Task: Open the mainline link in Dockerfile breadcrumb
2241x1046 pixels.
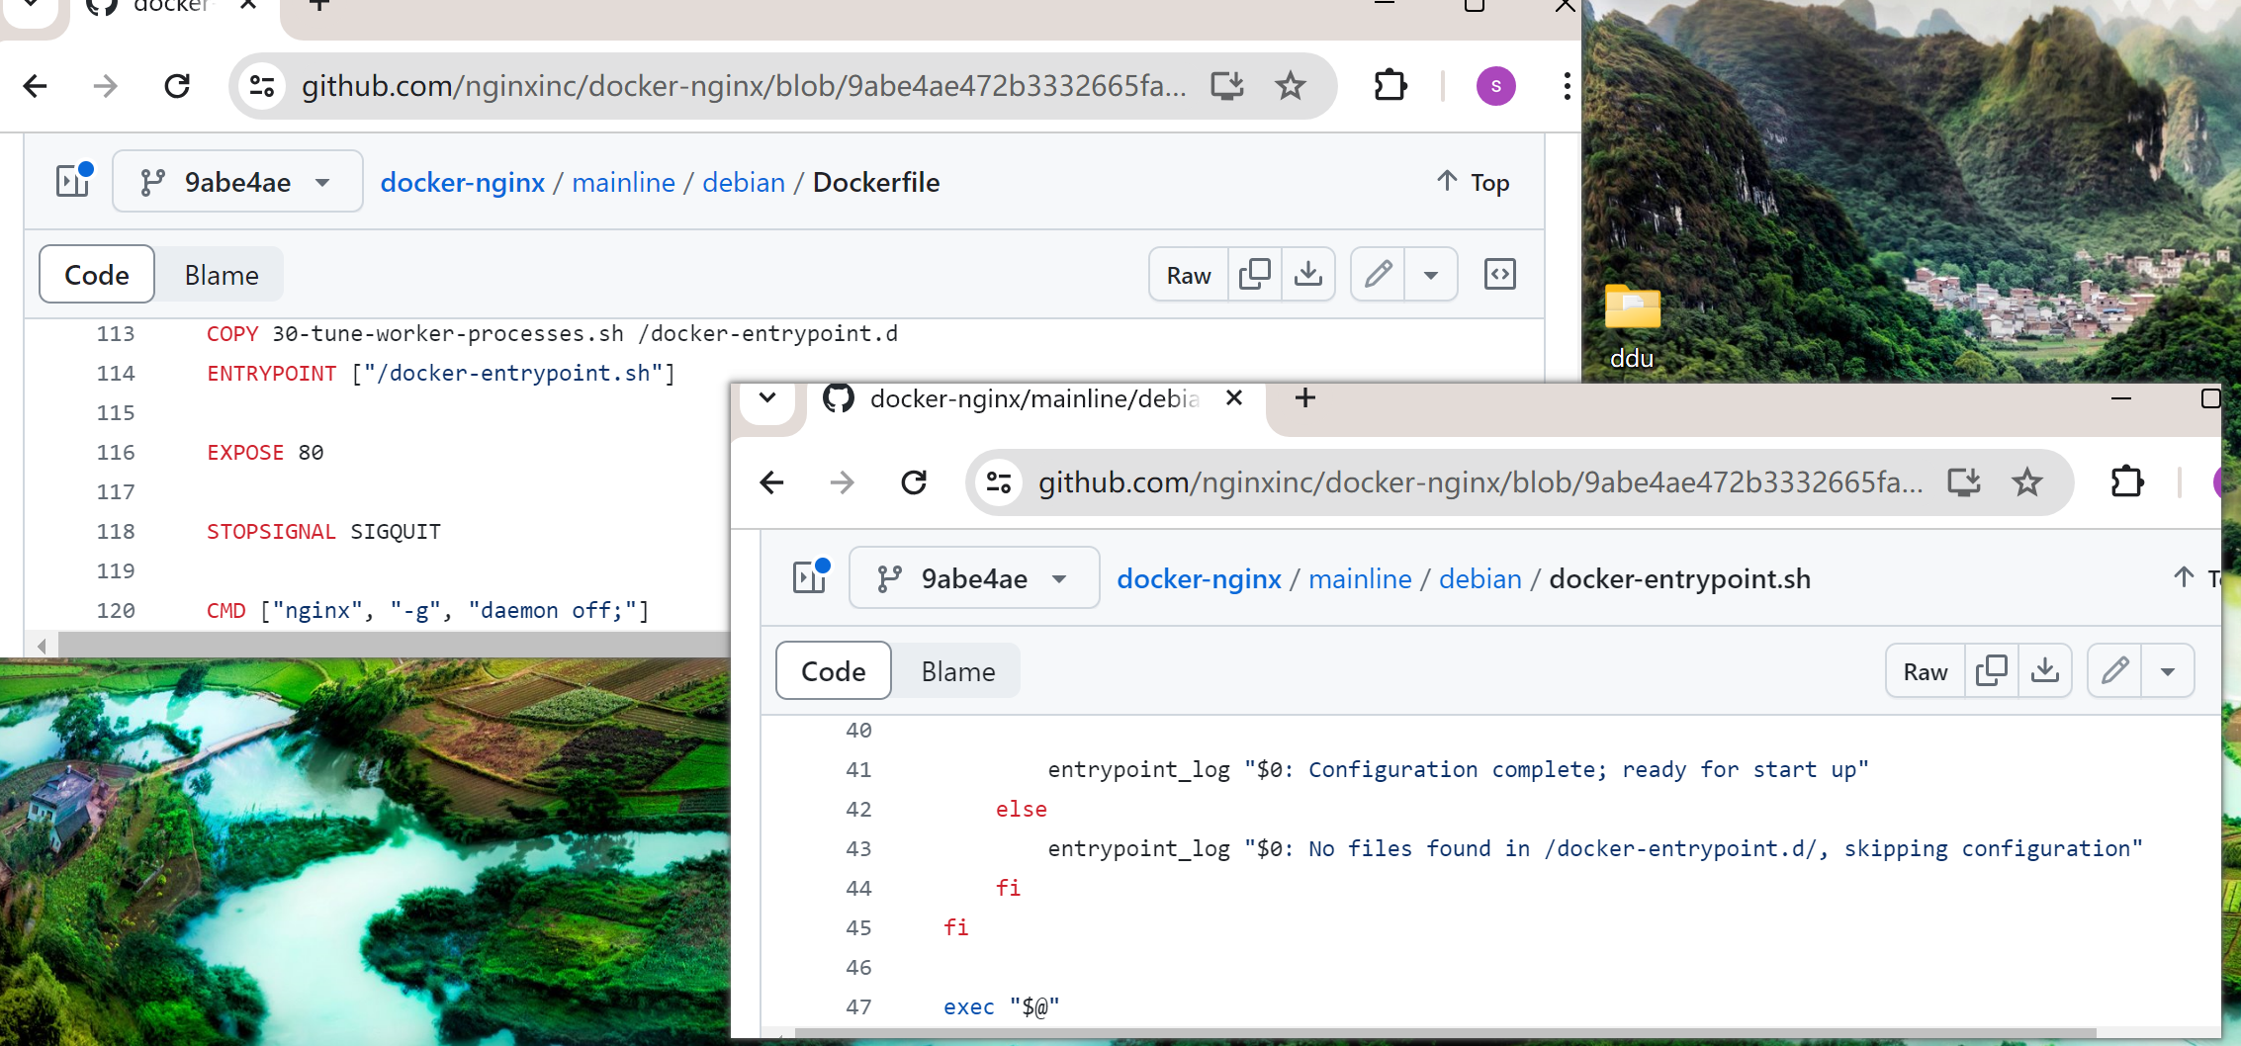Action: (623, 182)
